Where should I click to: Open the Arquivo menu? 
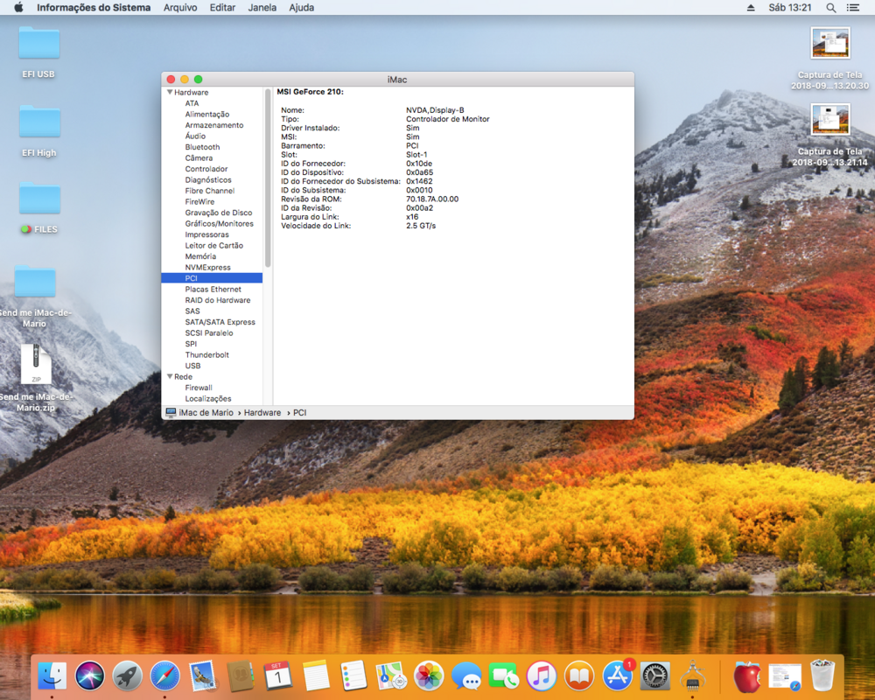coord(180,8)
